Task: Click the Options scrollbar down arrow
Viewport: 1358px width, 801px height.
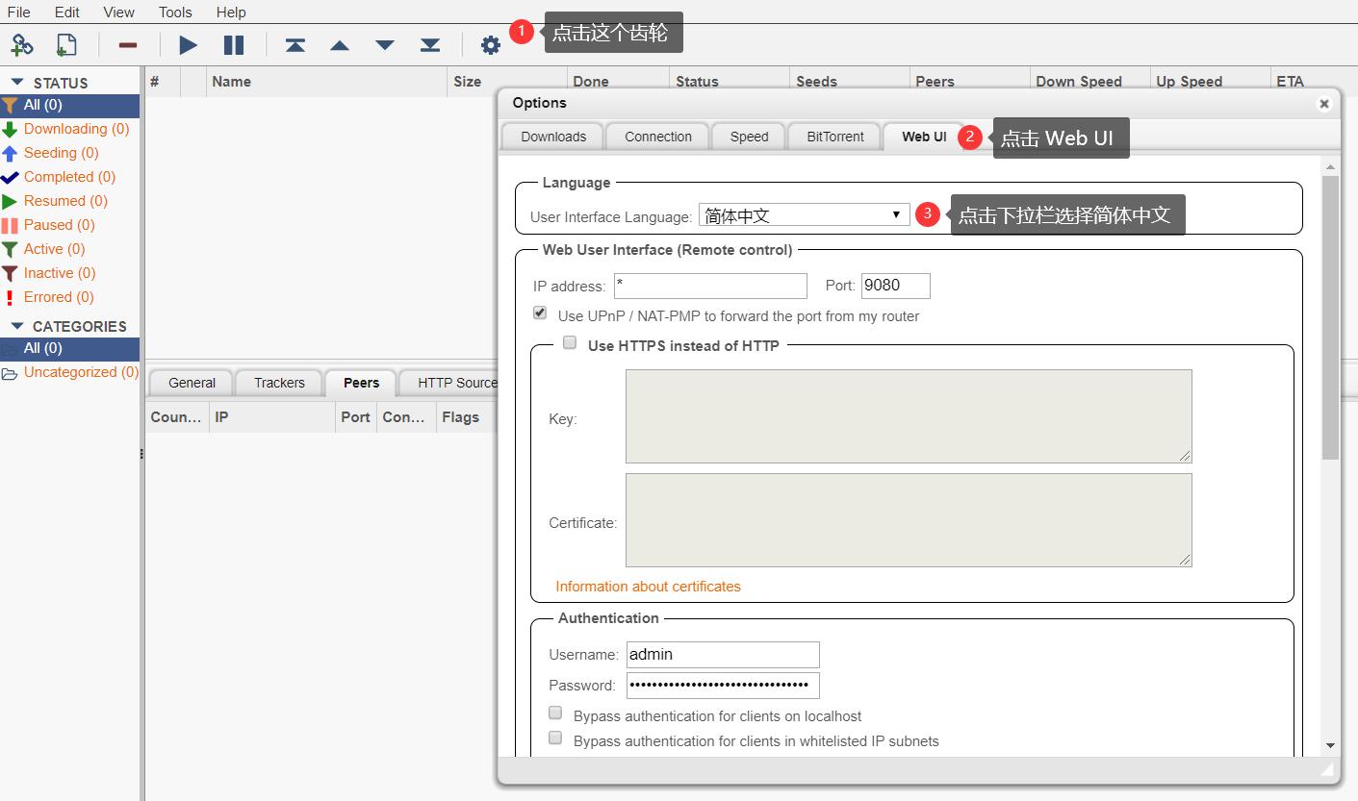Action: point(1331,745)
